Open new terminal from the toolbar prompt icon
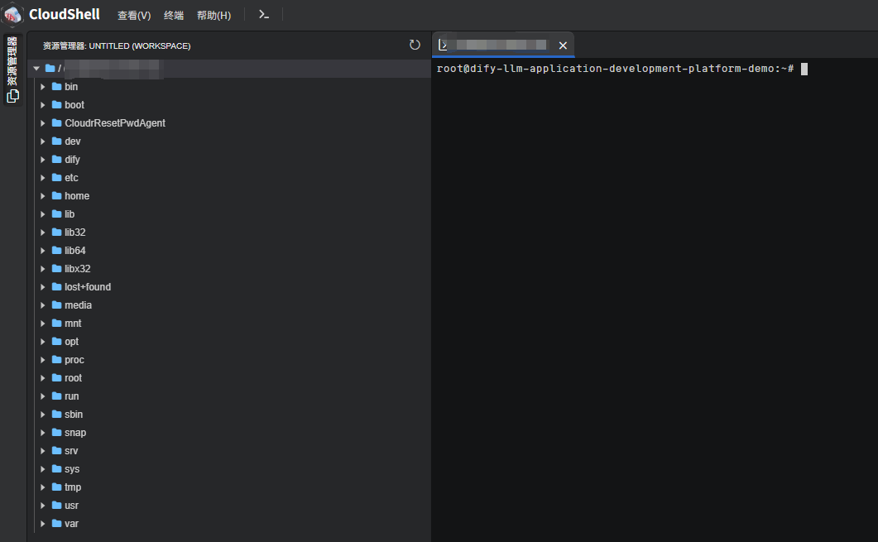The image size is (878, 542). tap(264, 15)
